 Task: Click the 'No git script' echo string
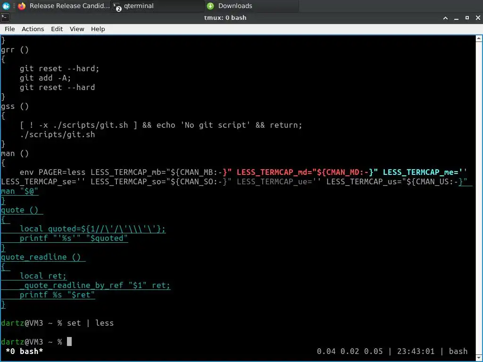tap(216, 125)
